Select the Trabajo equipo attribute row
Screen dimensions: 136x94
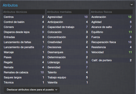pos(68,77)
